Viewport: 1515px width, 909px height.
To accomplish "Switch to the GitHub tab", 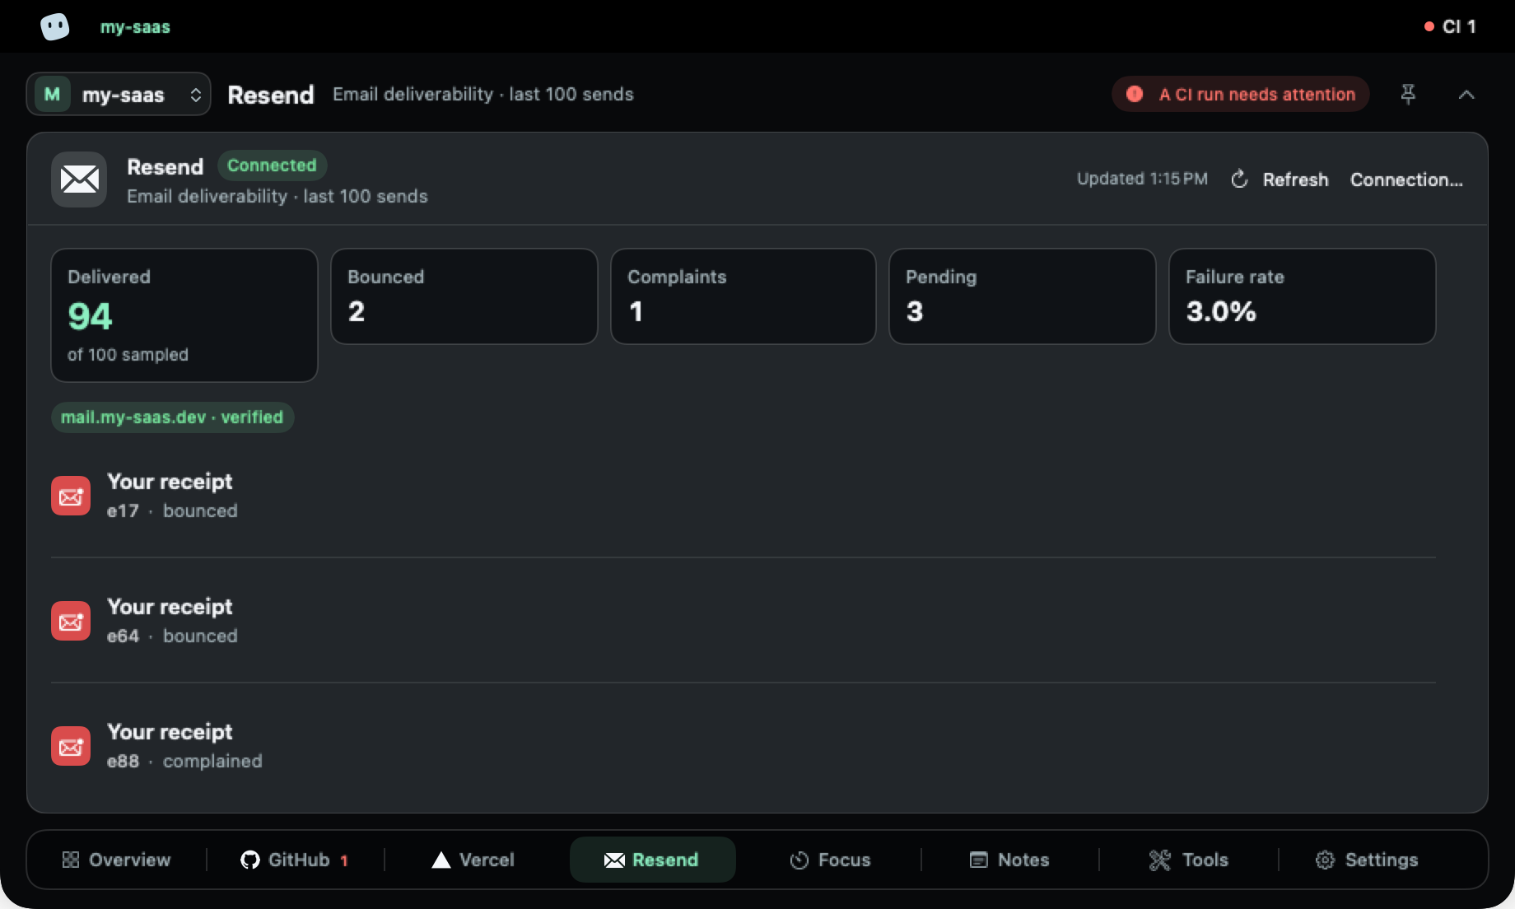I will click(x=295, y=860).
